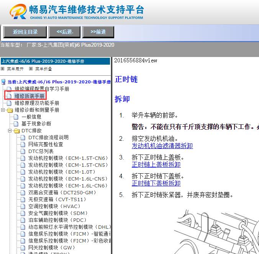
Task: Open 动态前照灯水平调节控制模块 (DHL)
Action: coord(70,227)
